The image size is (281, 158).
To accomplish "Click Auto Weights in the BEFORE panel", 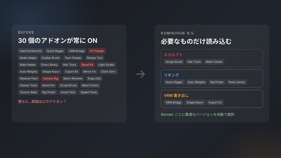I will tap(29, 72).
